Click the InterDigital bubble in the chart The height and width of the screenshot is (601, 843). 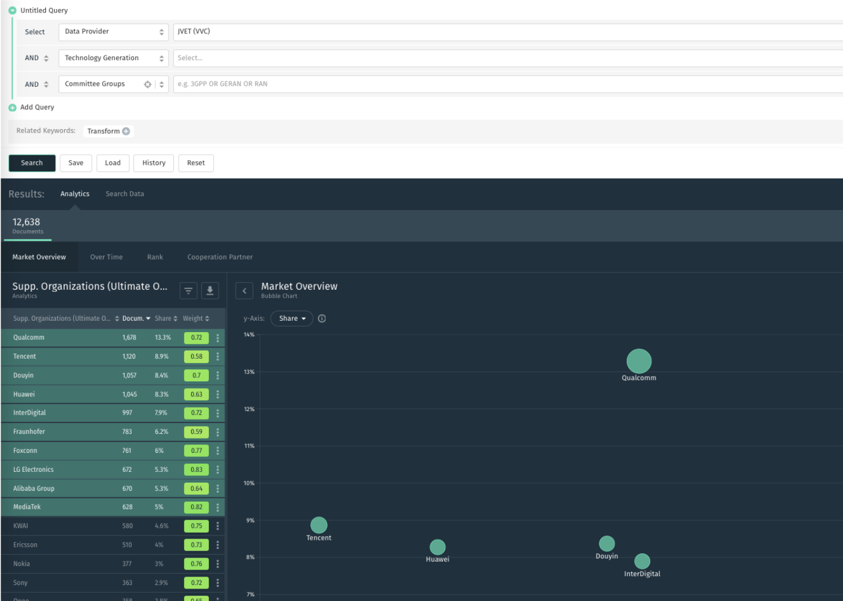(x=642, y=562)
